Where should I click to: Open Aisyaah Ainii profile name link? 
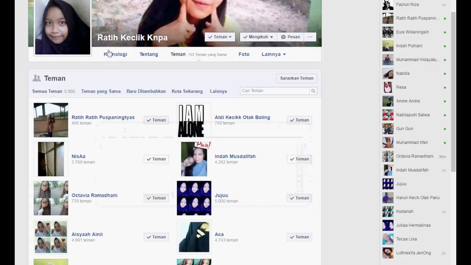tap(87, 234)
